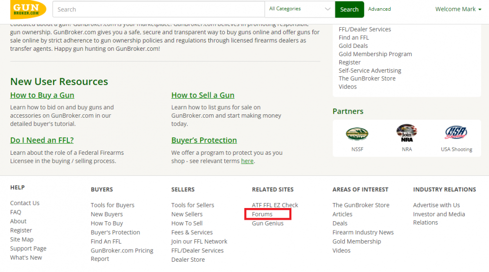Open Gold Membership footer link

(x=356, y=241)
